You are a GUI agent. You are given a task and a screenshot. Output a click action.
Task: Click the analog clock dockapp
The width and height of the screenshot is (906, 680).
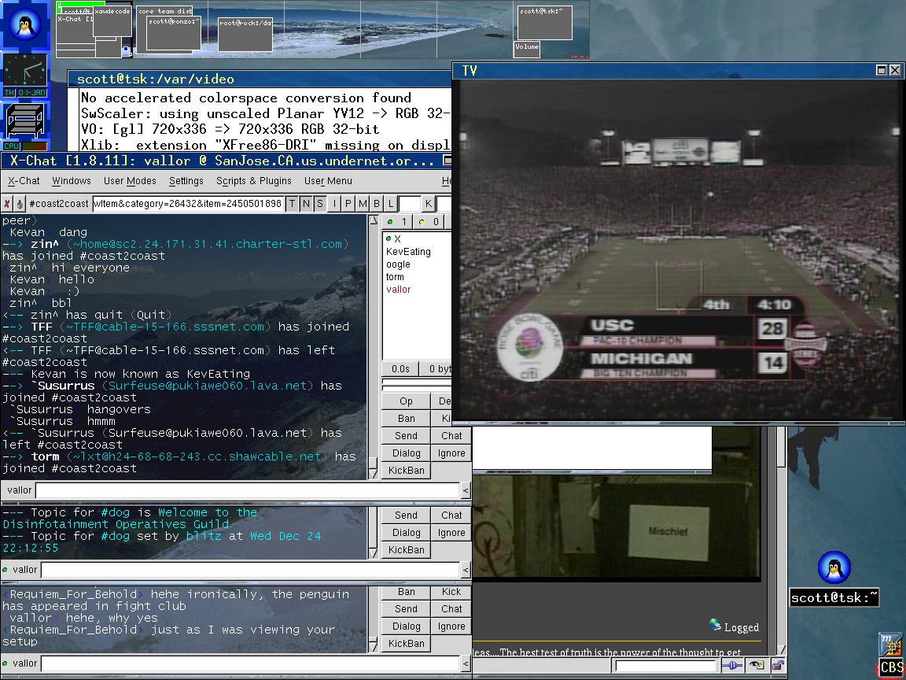click(25, 71)
